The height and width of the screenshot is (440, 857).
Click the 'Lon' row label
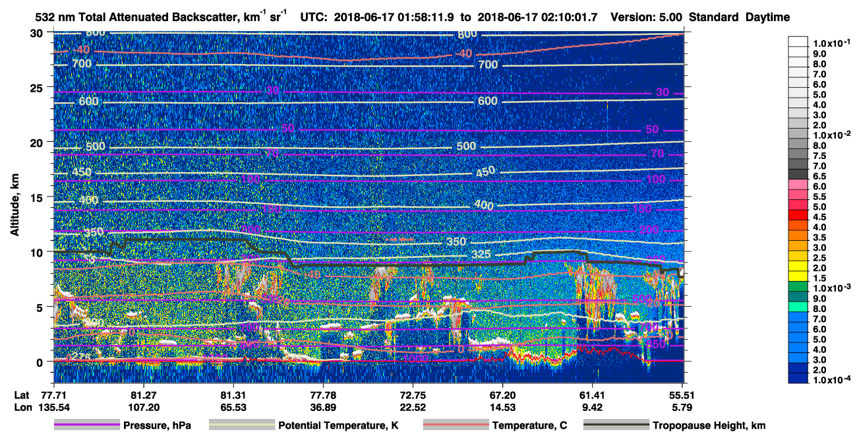pos(22,407)
